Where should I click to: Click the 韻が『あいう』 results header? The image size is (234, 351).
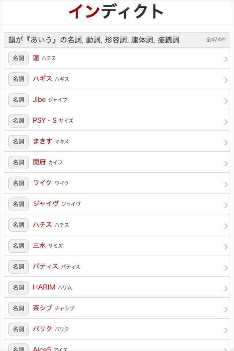pyautogui.click(x=94, y=40)
